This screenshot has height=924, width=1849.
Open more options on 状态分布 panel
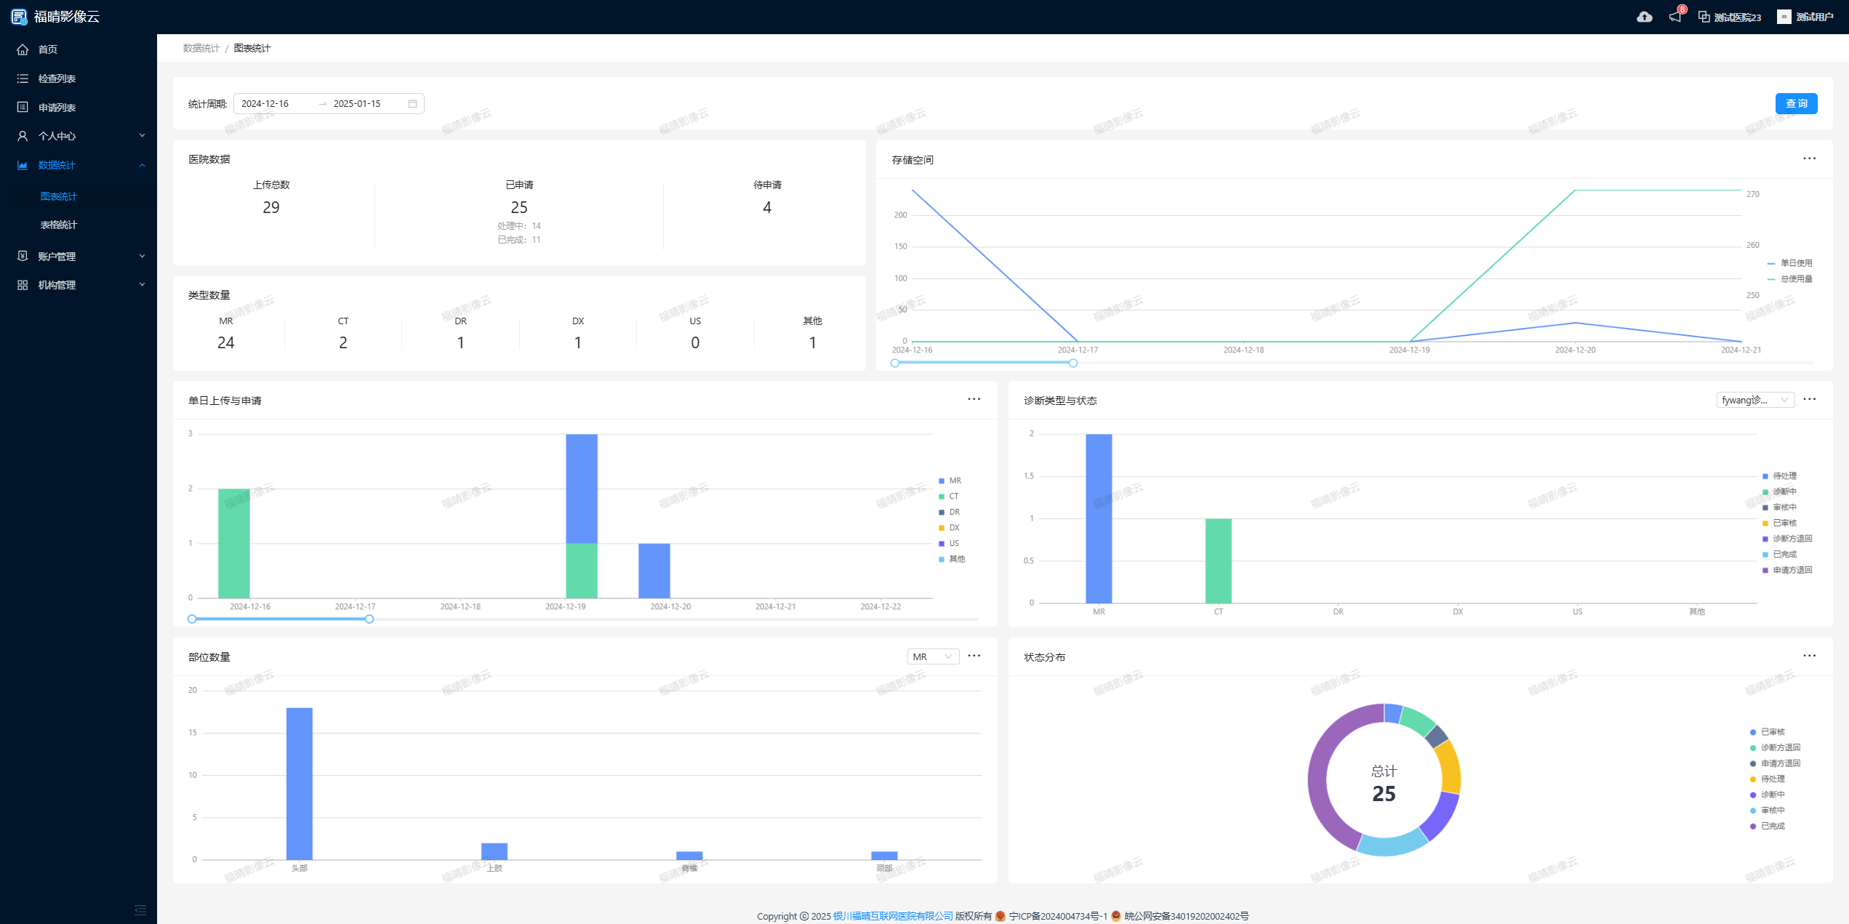click(x=1809, y=656)
